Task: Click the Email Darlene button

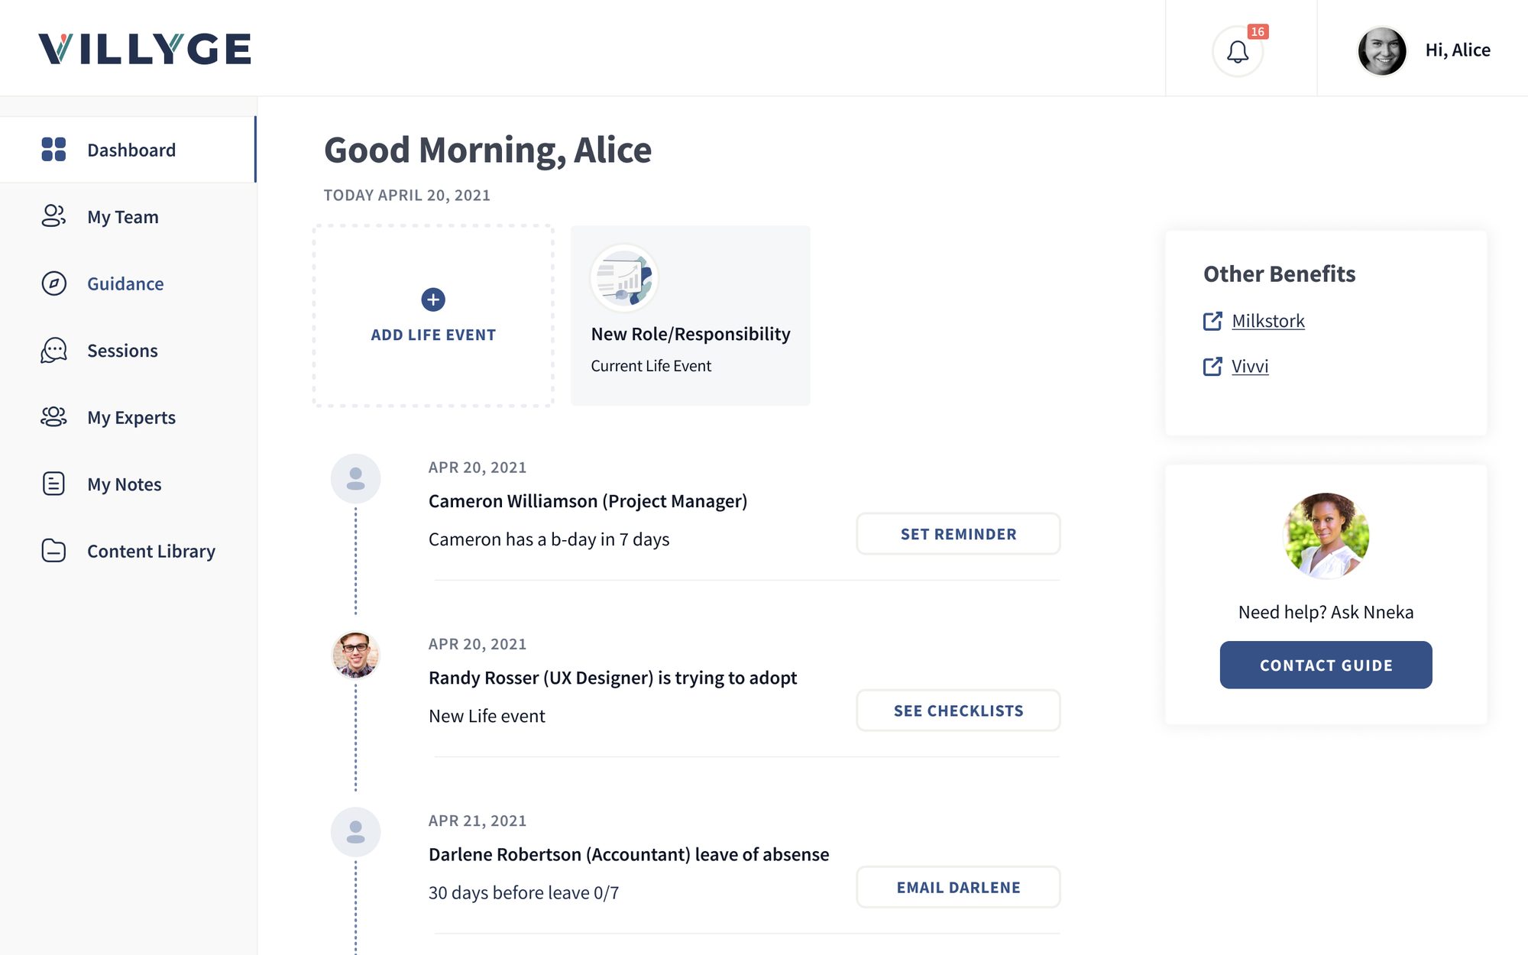Action: (x=958, y=887)
